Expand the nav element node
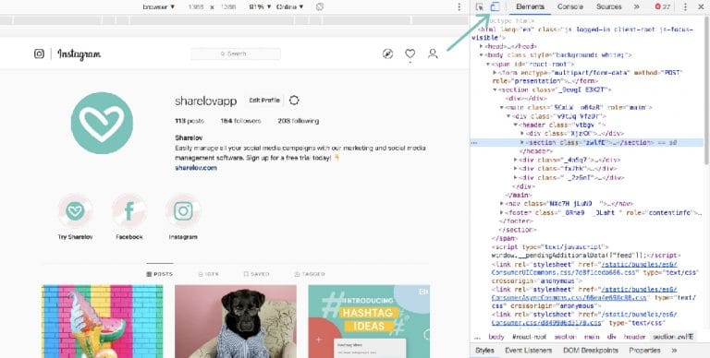Viewport: 710px width, 358px height. [x=502, y=204]
